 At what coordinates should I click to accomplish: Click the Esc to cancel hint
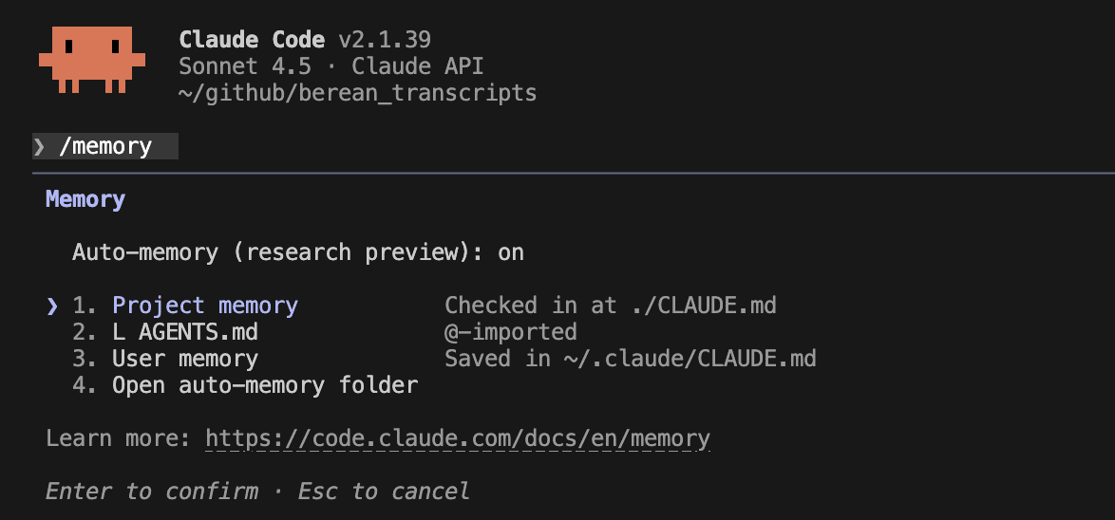(x=384, y=492)
